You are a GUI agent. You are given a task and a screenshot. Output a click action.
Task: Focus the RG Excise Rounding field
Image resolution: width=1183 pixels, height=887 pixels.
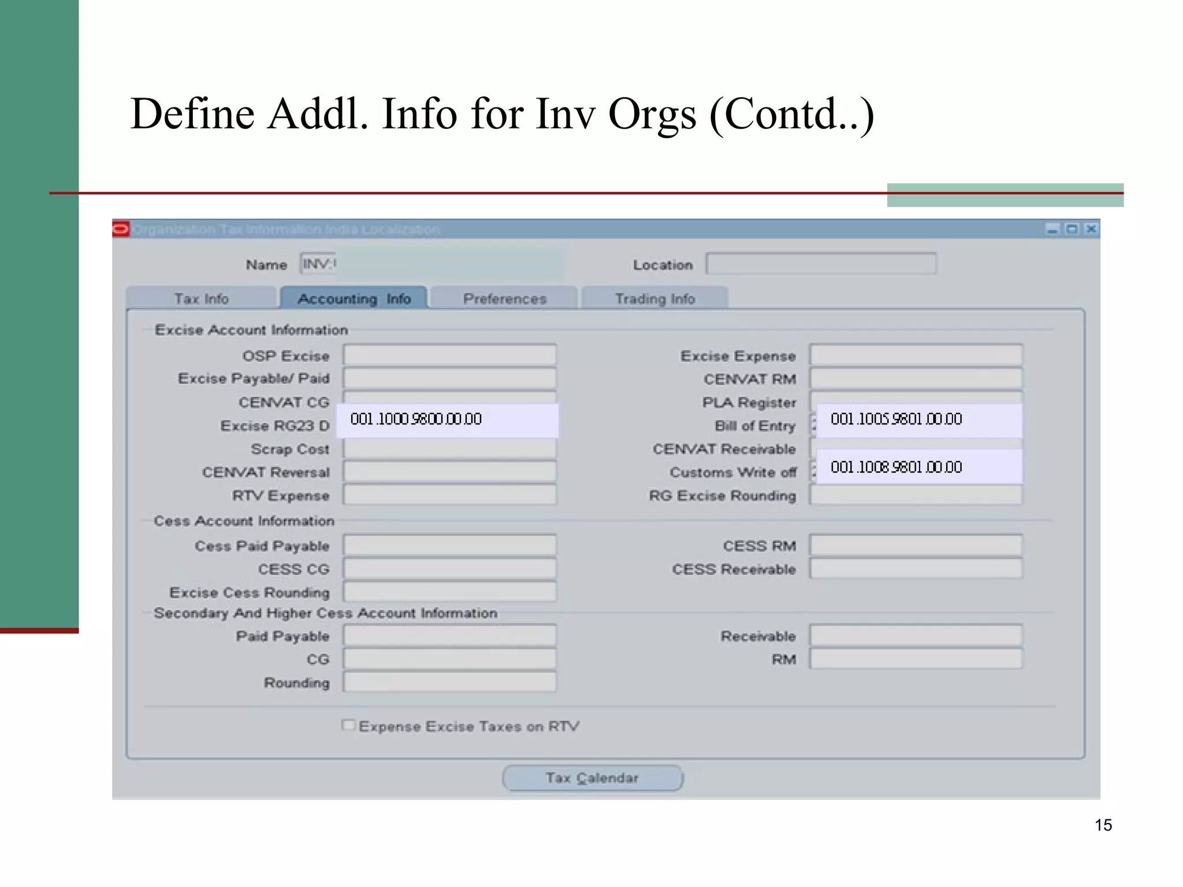pos(916,495)
